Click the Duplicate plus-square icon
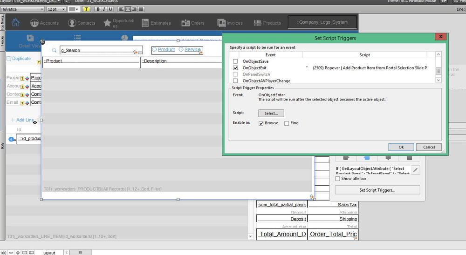Viewport: 466px width, 255px height. coord(9,59)
